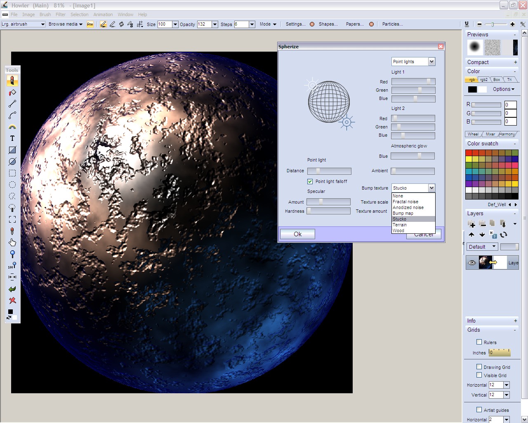528x423 pixels.
Task: Pick Fractal noise in the texture list
Action: coord(405,202)
